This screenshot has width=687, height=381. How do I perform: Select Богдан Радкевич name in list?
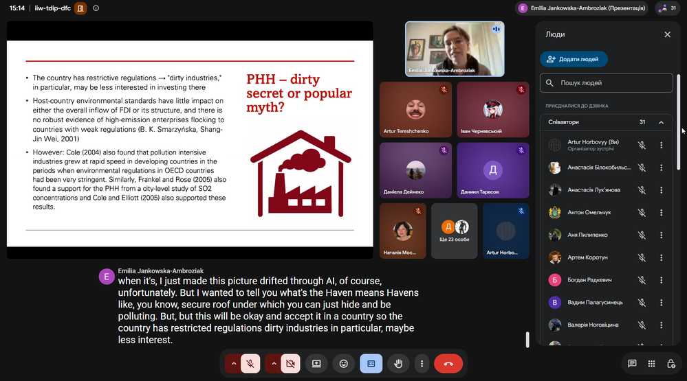(x=589, y=280)
